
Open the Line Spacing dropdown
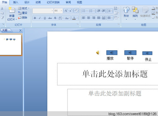[x=110, y=11]
